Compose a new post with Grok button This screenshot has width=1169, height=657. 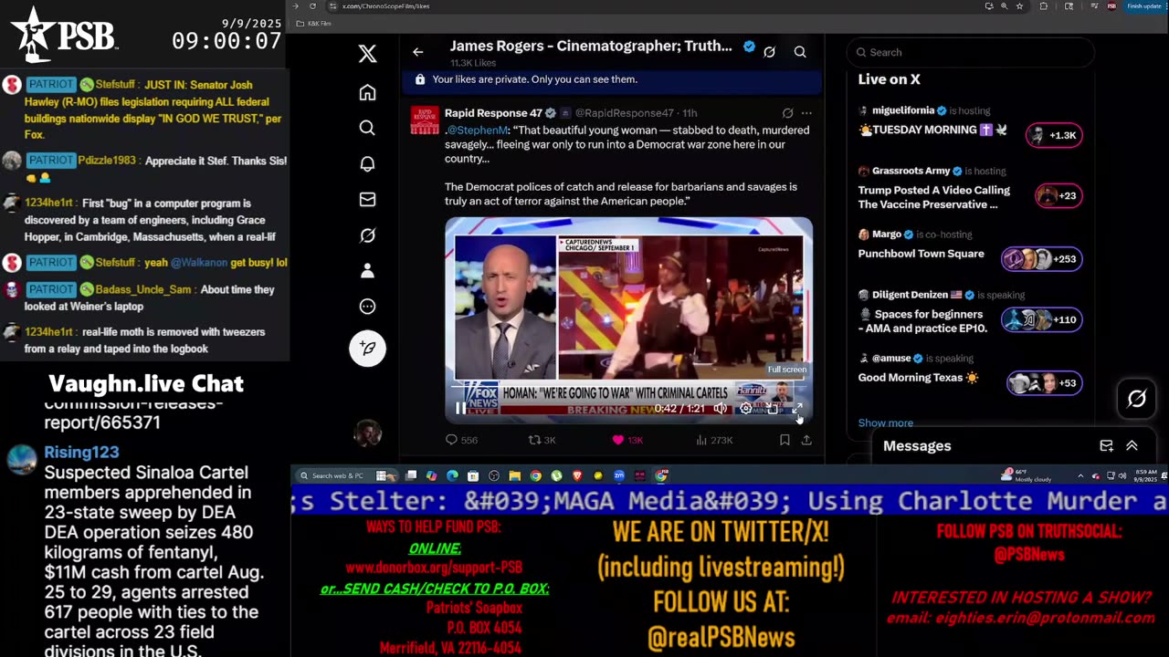click(x=367, y=348)
